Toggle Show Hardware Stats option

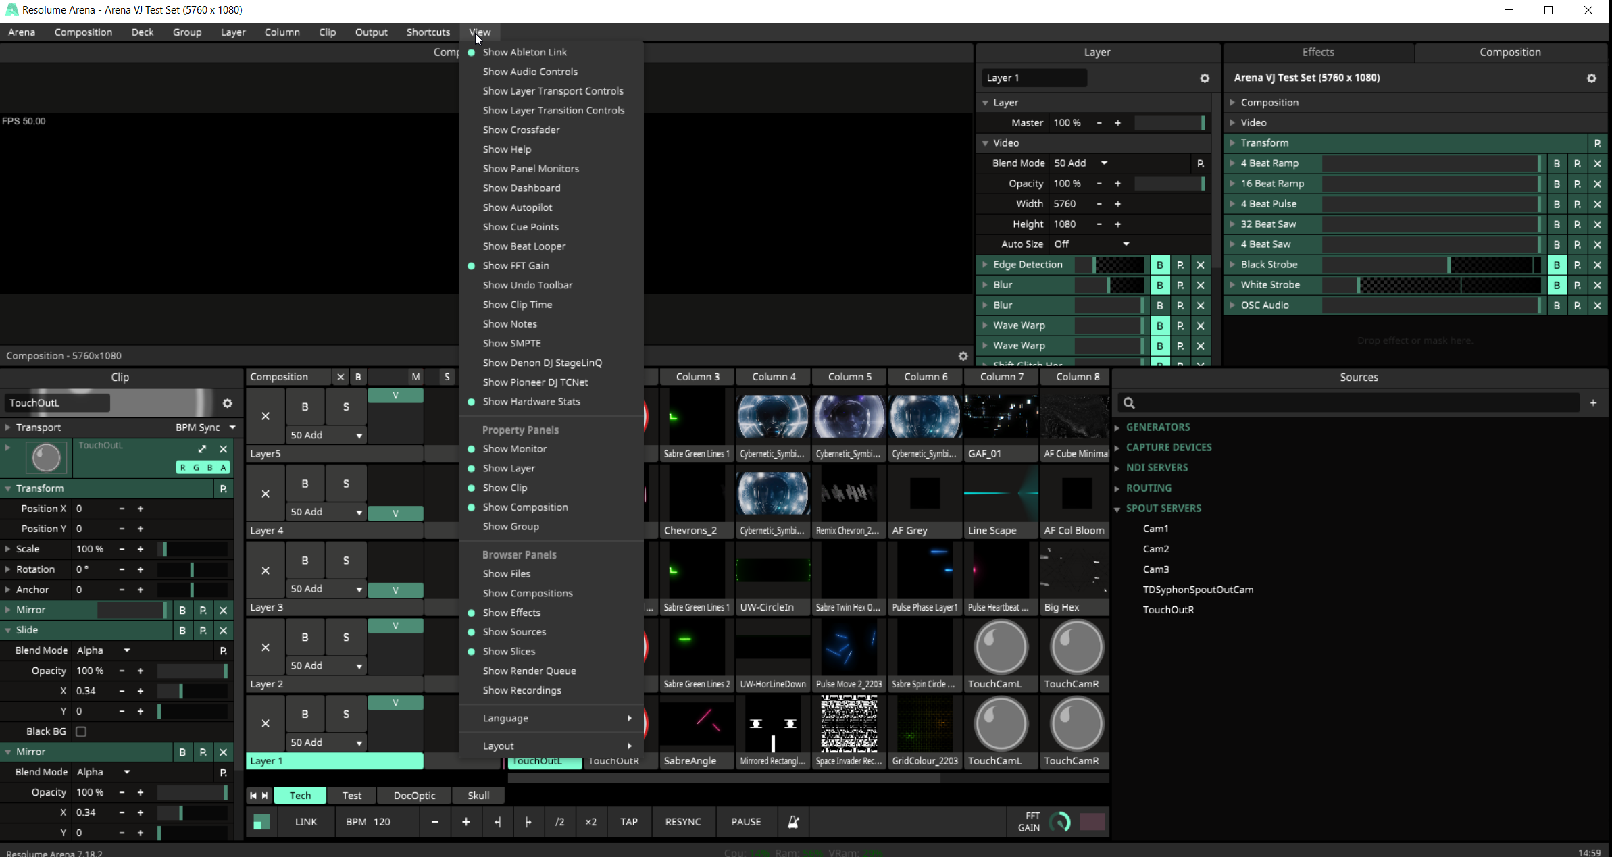pyautogui.click(x=531, y=402)
